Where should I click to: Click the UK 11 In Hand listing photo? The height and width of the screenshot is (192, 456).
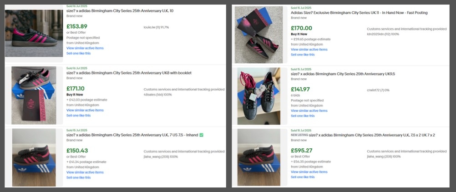258,35
